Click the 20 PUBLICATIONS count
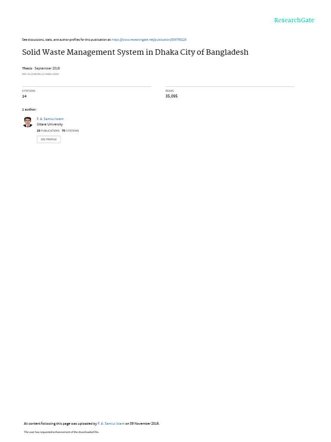 [x=48, y=131]
